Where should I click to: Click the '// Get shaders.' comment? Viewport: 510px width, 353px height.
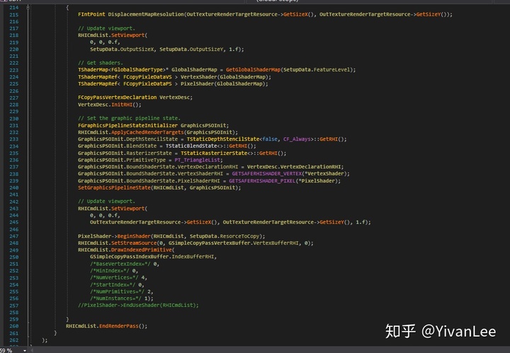tap(101, 63)
